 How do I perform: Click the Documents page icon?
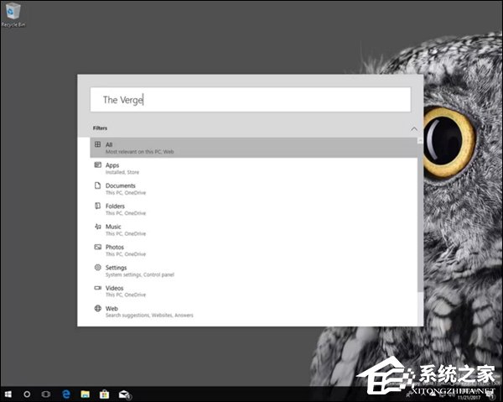98,185
